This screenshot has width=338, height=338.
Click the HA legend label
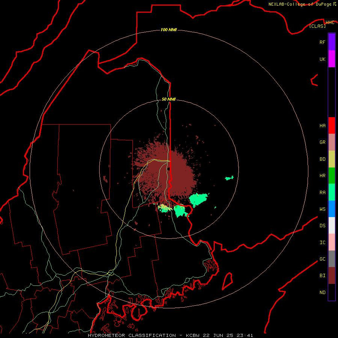(322, 125)
